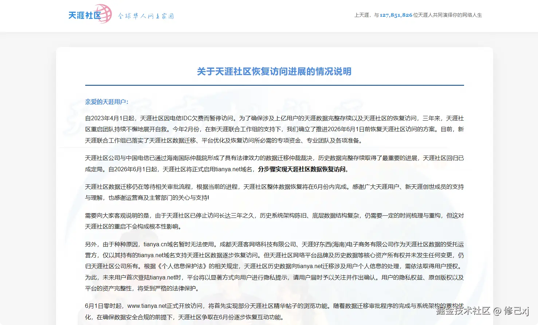538x325 pixels.
Task: Click the line starting 自2023年4月1日起
Action: (274, 118)
